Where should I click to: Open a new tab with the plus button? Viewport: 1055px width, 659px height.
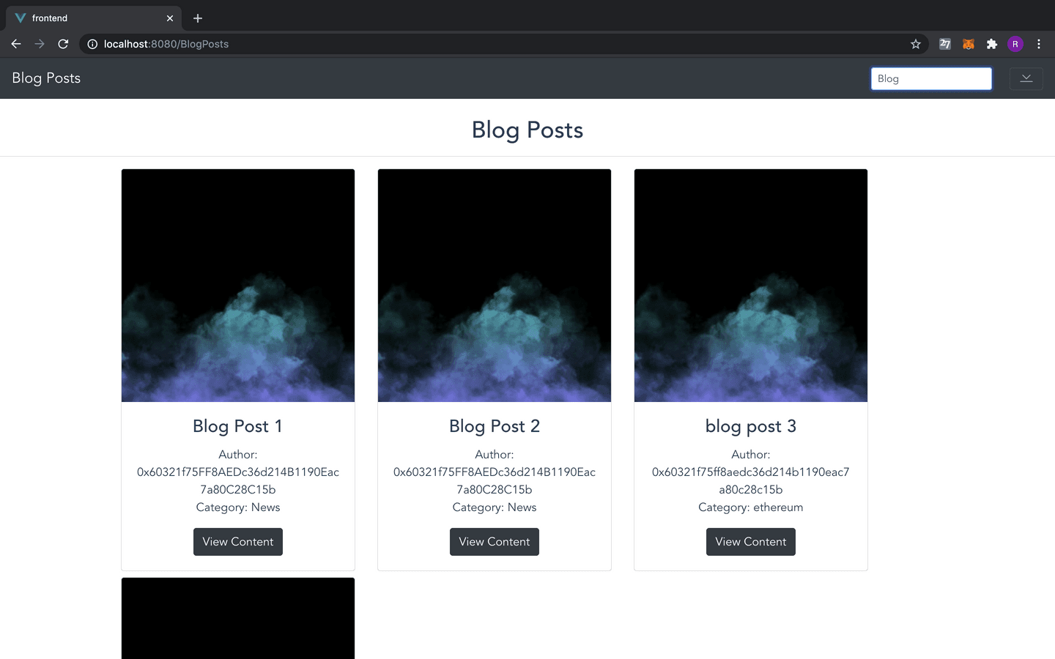[198, 18]
